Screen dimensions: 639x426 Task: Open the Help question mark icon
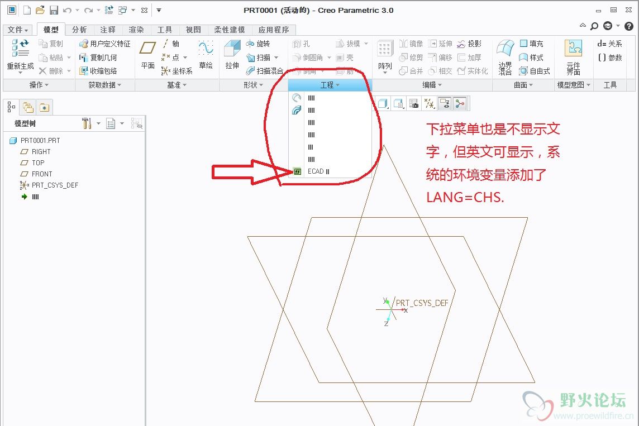pos(629,26)
